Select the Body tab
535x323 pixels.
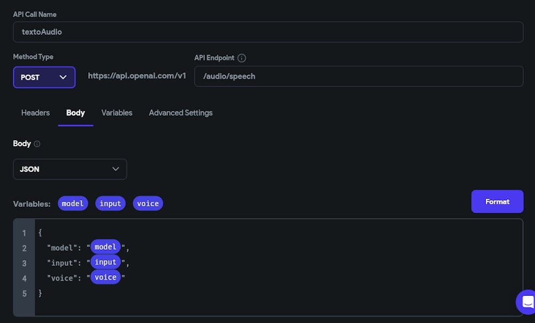tap(75, 112)
